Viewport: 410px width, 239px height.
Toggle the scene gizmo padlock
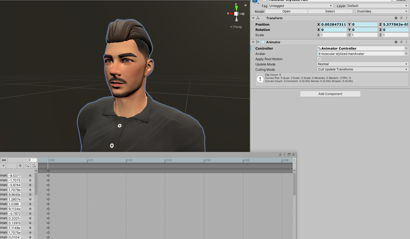point(245,5)
